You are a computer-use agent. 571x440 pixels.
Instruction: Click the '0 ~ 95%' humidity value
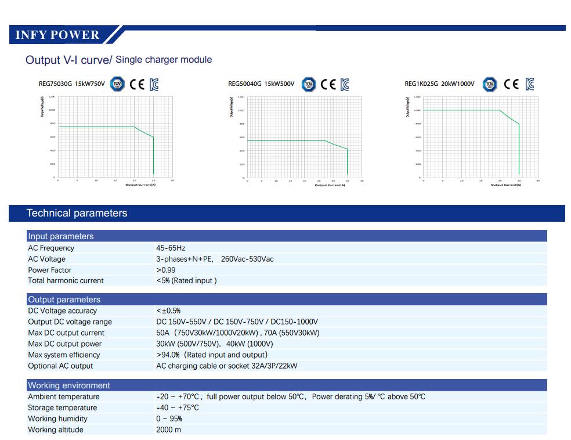[x=169, y=419]
